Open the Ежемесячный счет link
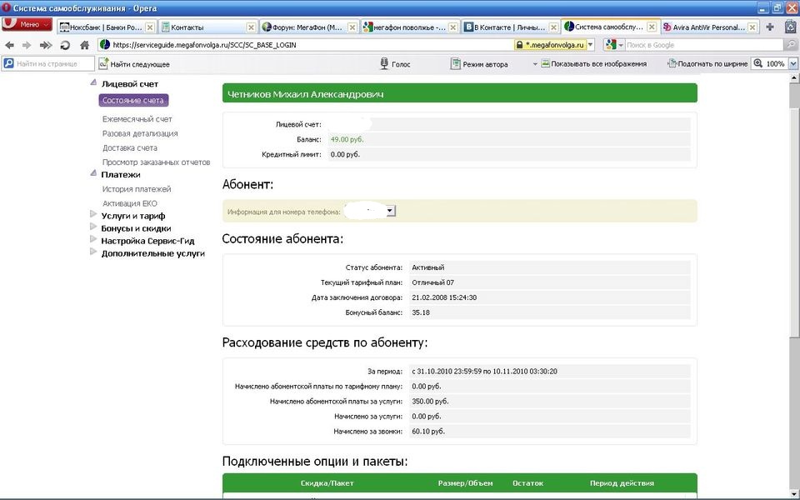The height and width of the screenshot is (500, 800). tap(137, 119)
